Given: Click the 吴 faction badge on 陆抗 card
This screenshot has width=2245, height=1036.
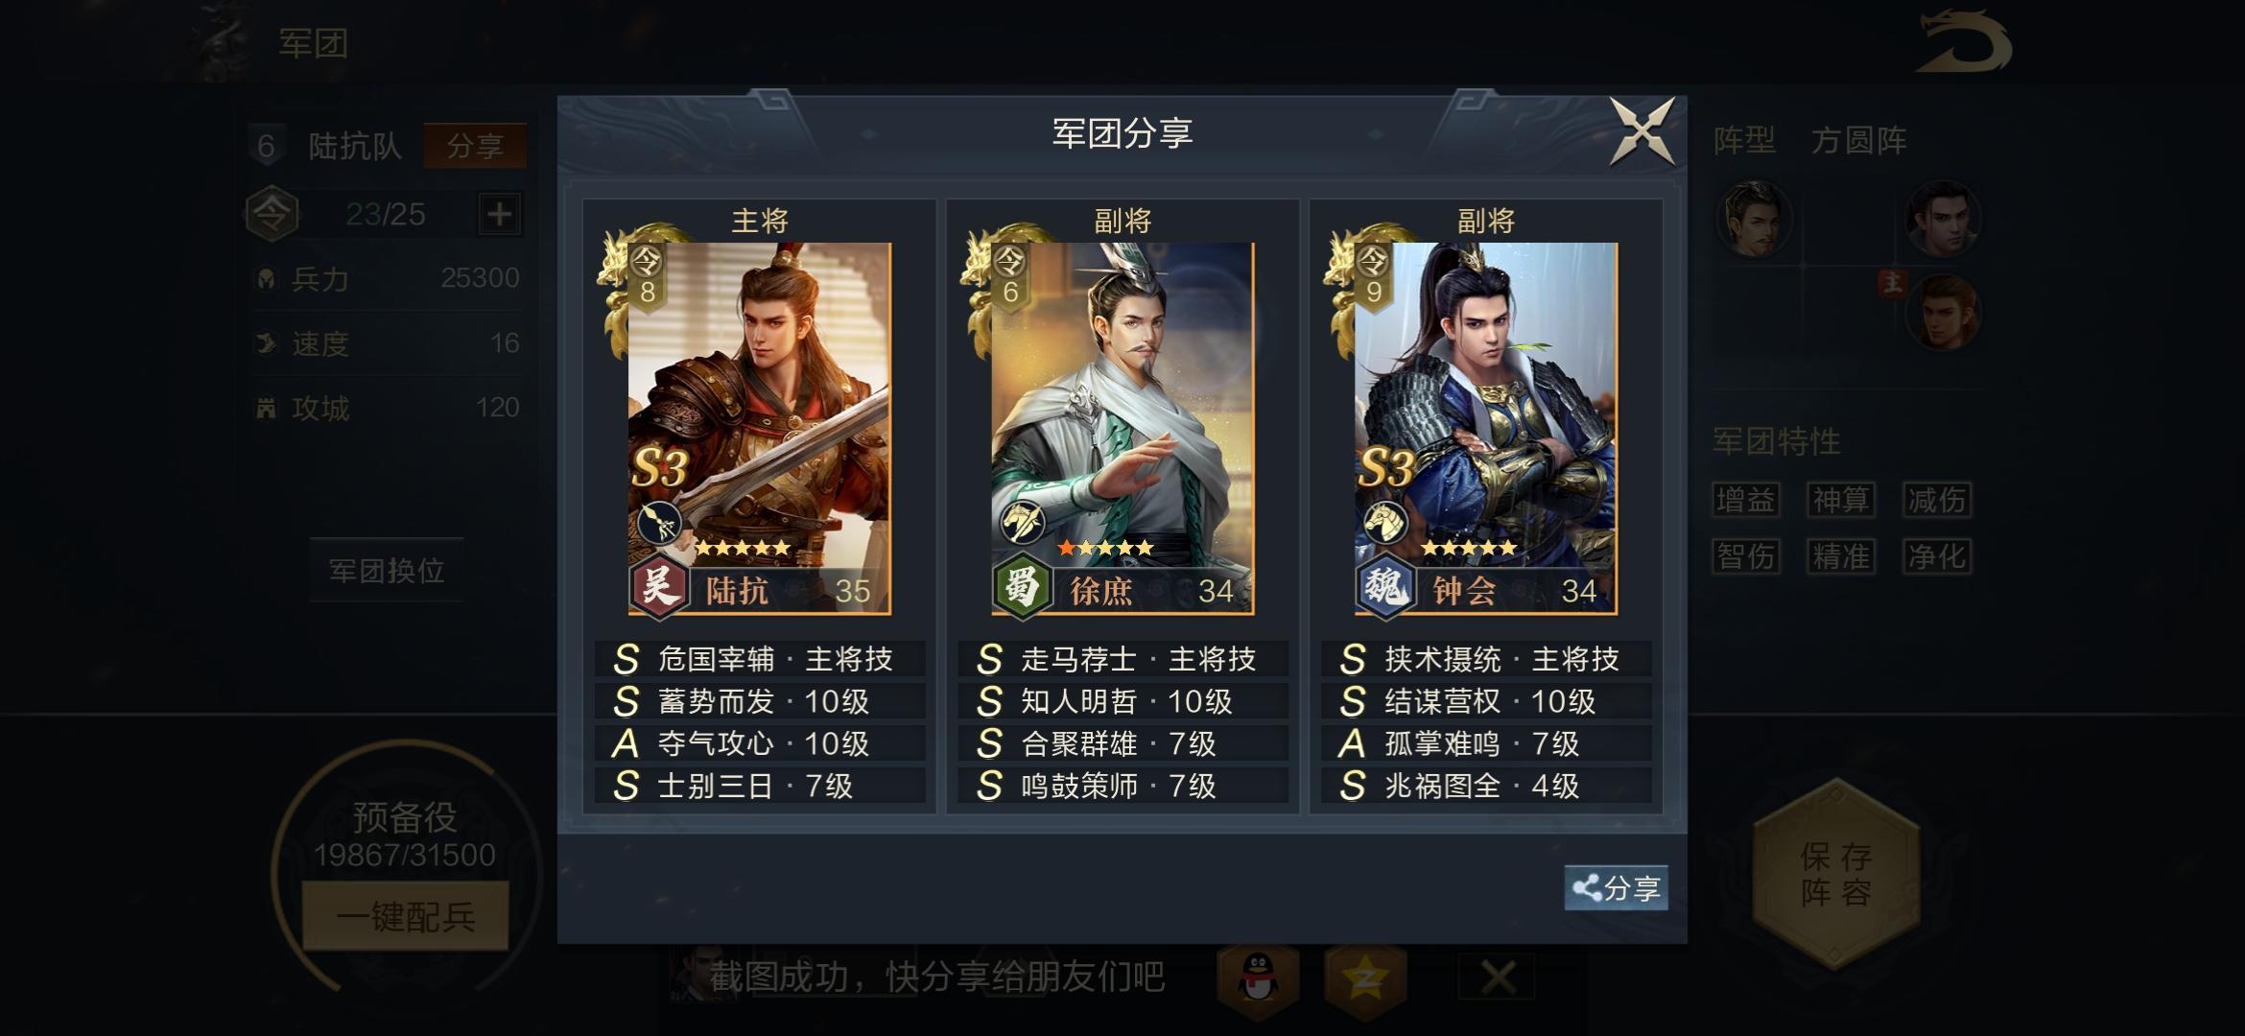Looking at the screenshot, I should tap(659, 586).
